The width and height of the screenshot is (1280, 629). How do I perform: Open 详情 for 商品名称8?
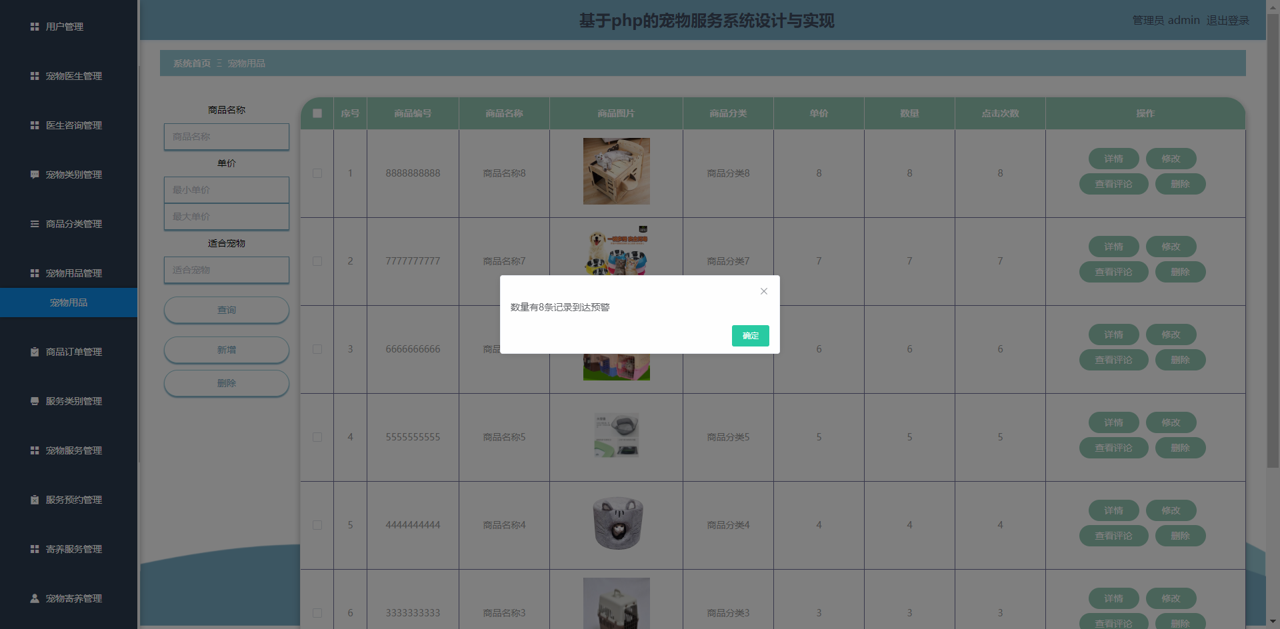[x=1113, y=159]
